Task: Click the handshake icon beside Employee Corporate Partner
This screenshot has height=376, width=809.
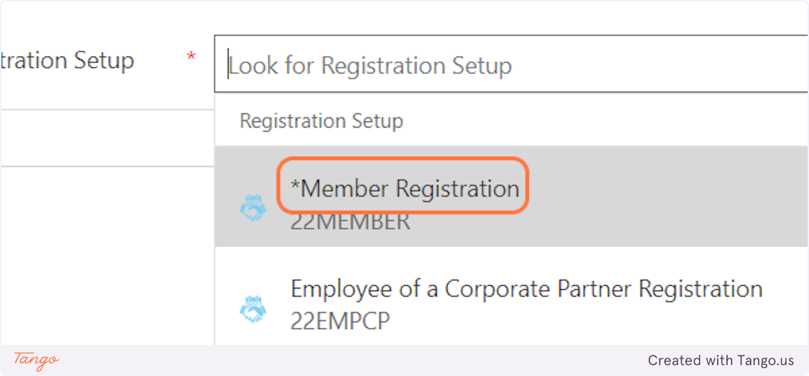Action: [x=253, y=309]
